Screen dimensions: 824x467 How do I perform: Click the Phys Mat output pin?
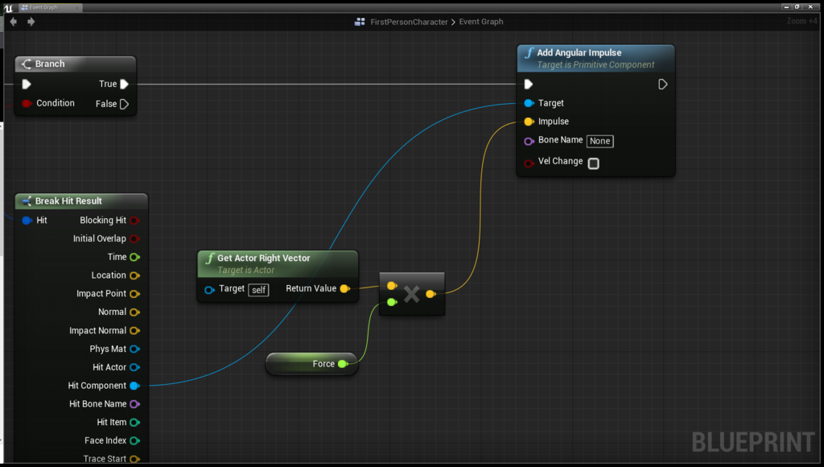point(134,349)
